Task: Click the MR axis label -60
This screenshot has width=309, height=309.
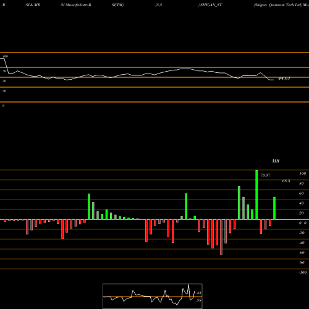Action: coord(302,253)
